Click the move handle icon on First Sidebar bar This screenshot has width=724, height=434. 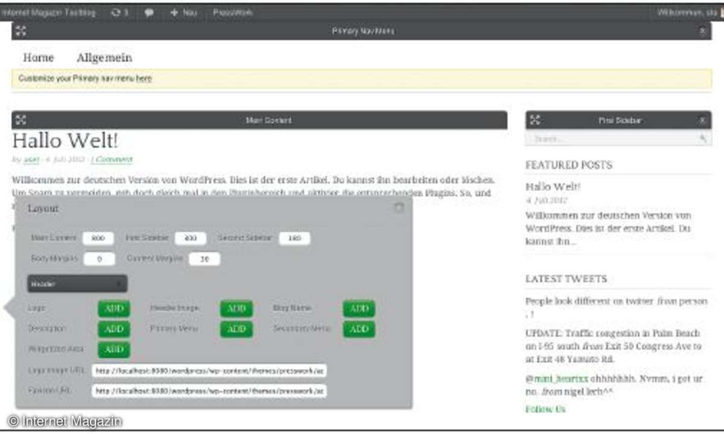(535, 120)
